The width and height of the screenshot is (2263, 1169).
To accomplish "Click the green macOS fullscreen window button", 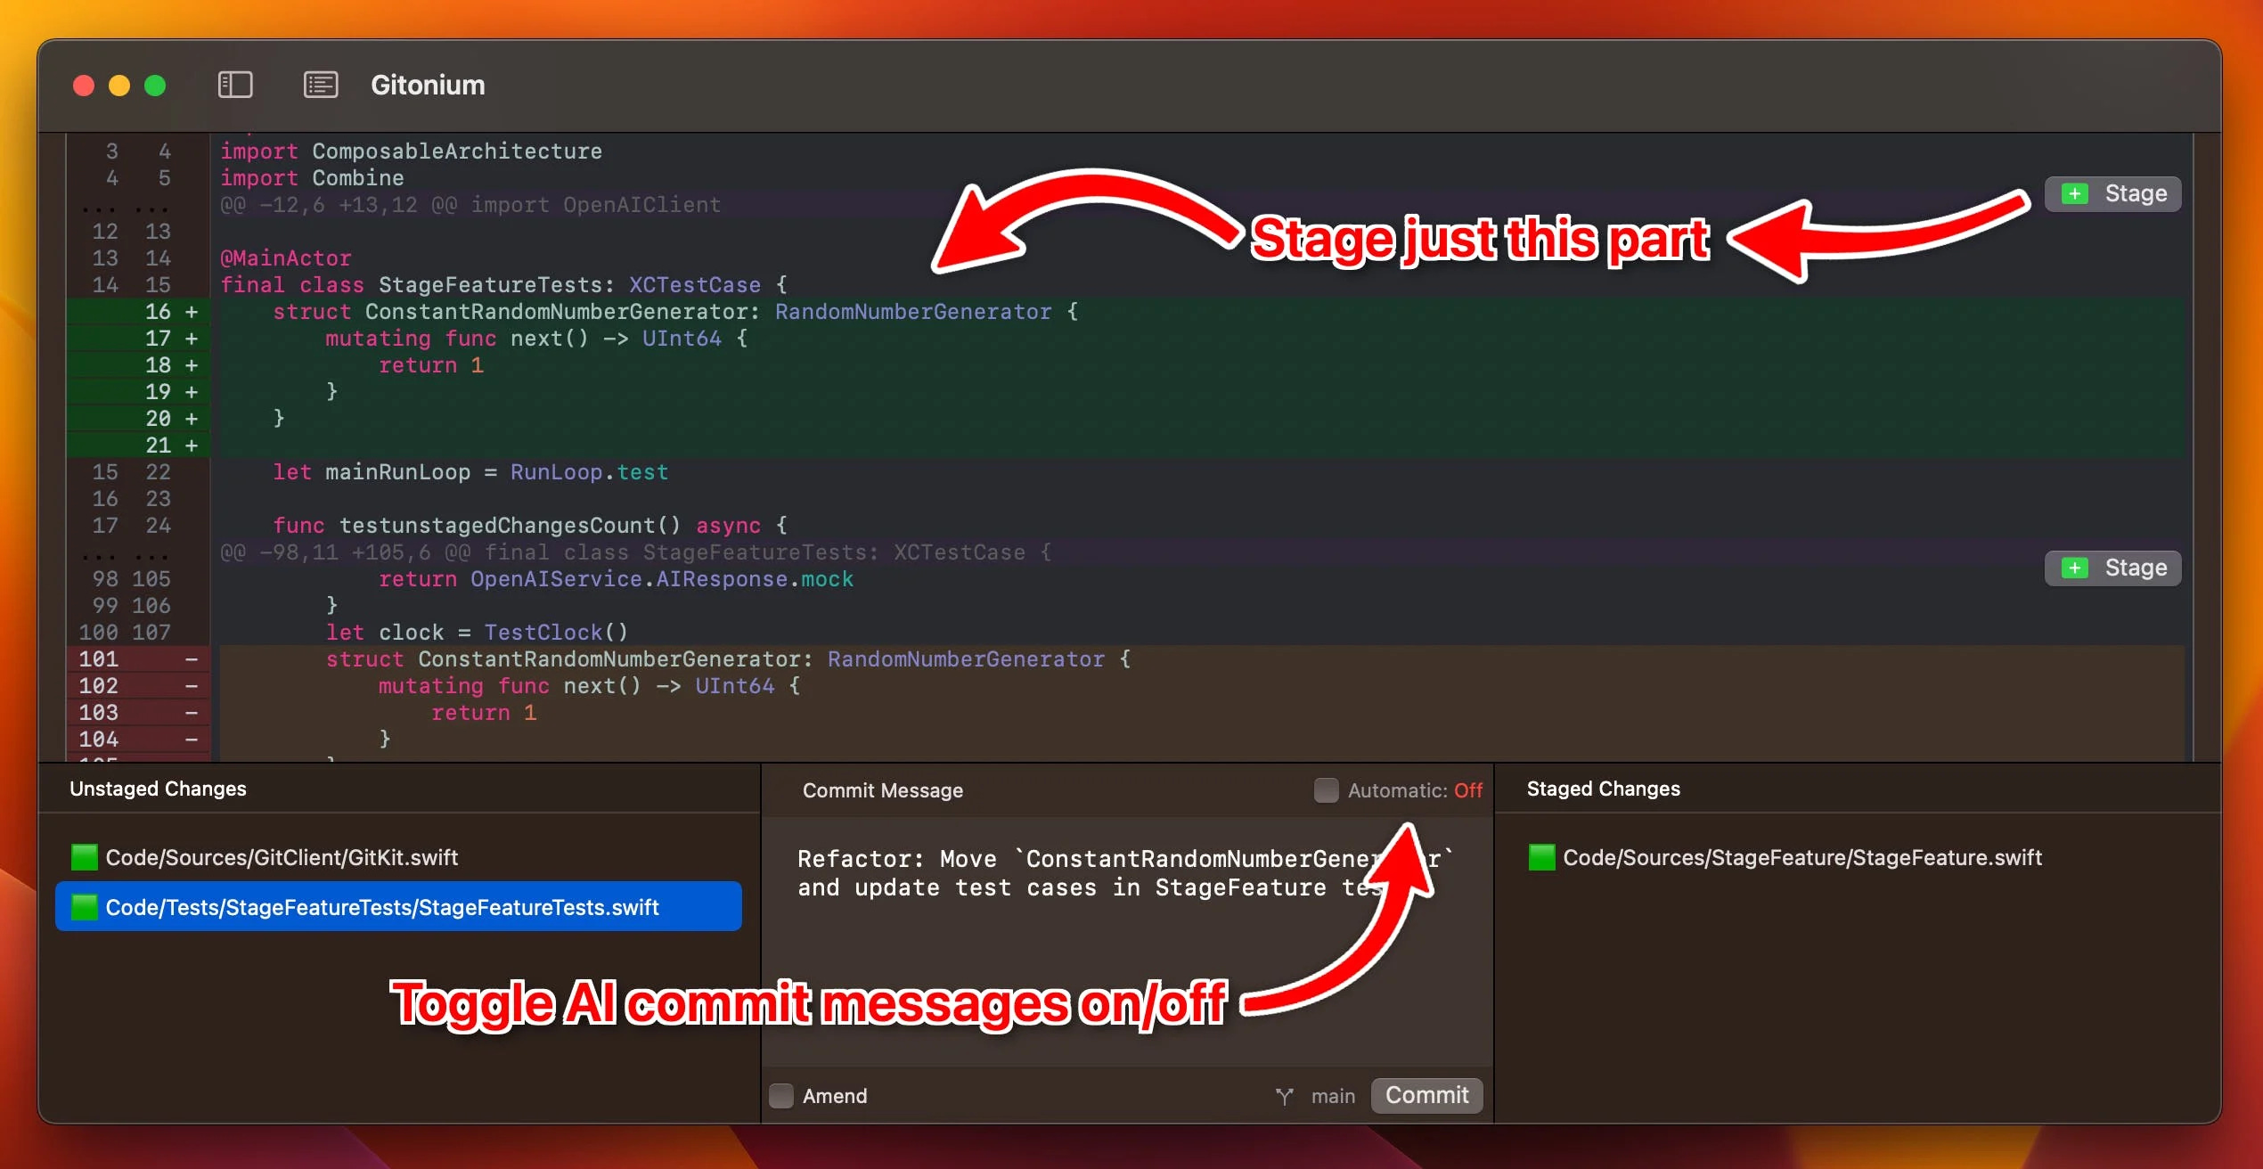I will tap(155, 86).
